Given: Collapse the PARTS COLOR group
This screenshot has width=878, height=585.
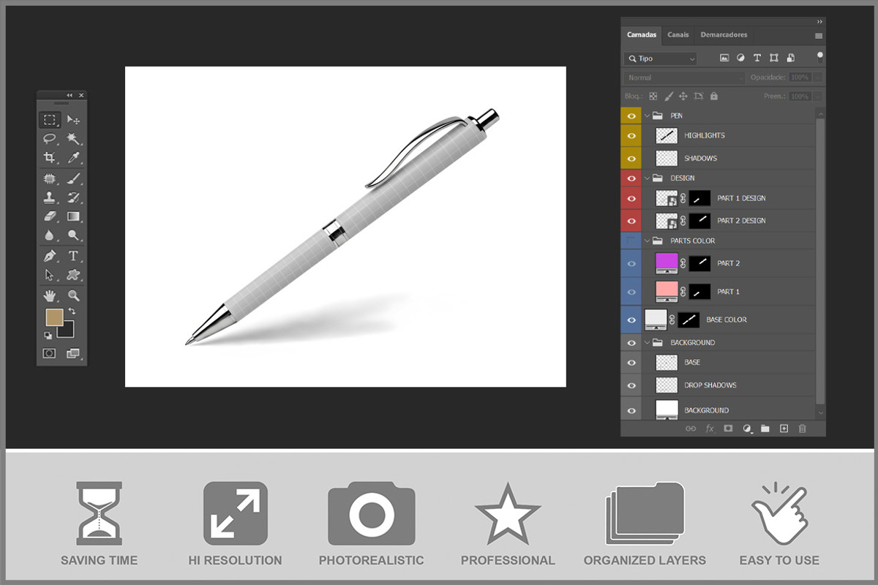Looking at the screenshot, I should click(648, 241).
